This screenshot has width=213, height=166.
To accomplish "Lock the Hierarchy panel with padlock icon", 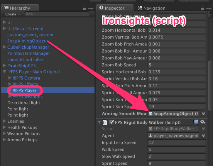I will click(84, 8).
